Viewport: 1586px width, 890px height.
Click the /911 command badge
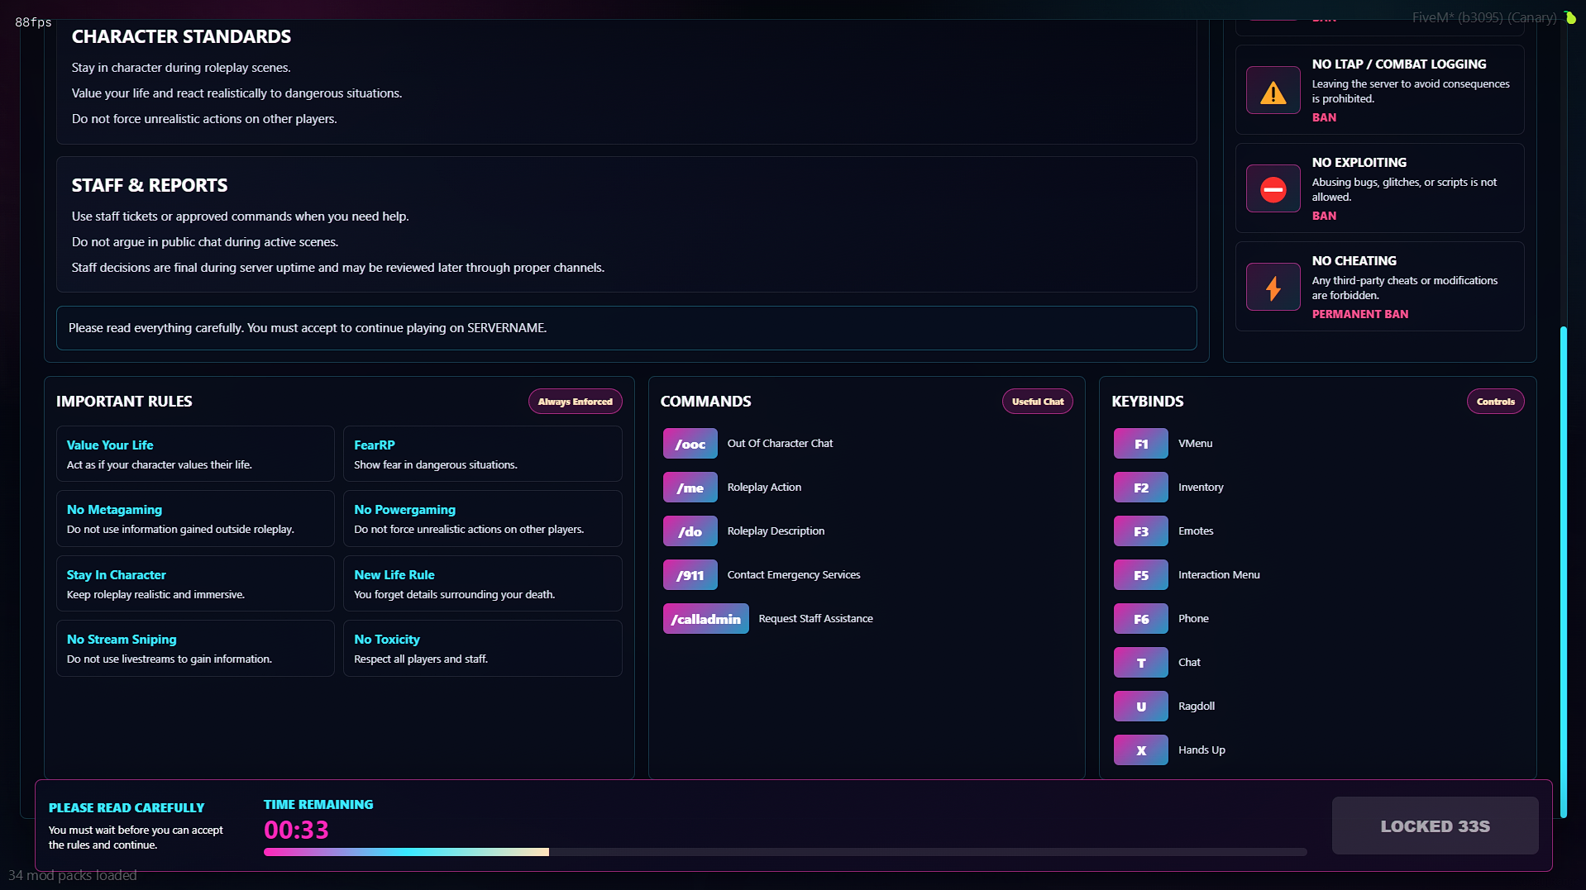[690, 575]
